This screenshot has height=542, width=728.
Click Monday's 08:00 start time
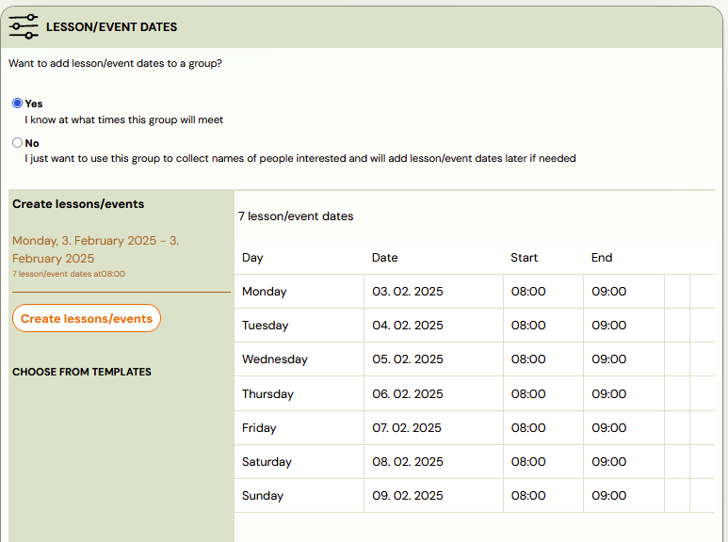pyautogui.click(x=528, y=292)
